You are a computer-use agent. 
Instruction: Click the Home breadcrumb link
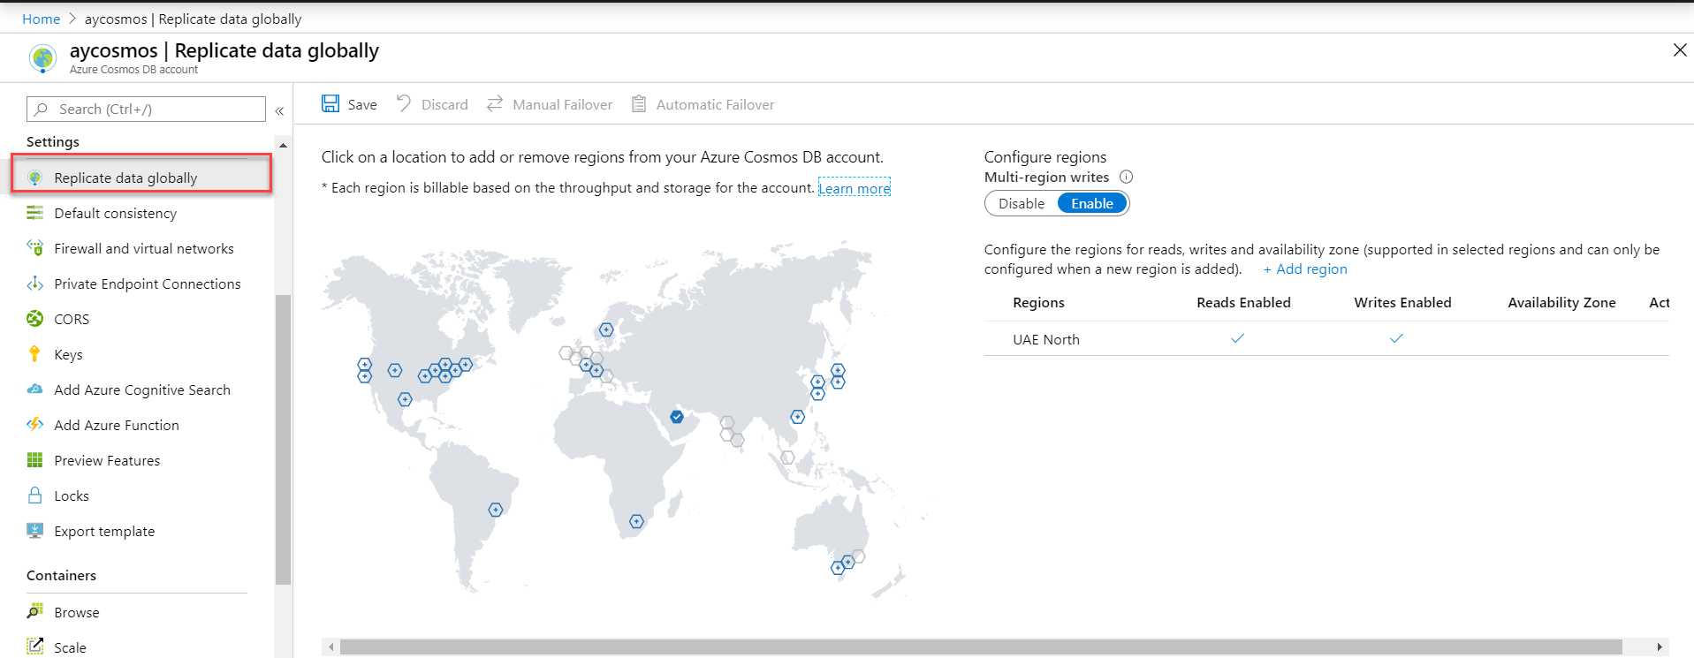pyautogui.click(x=41, y=19)
